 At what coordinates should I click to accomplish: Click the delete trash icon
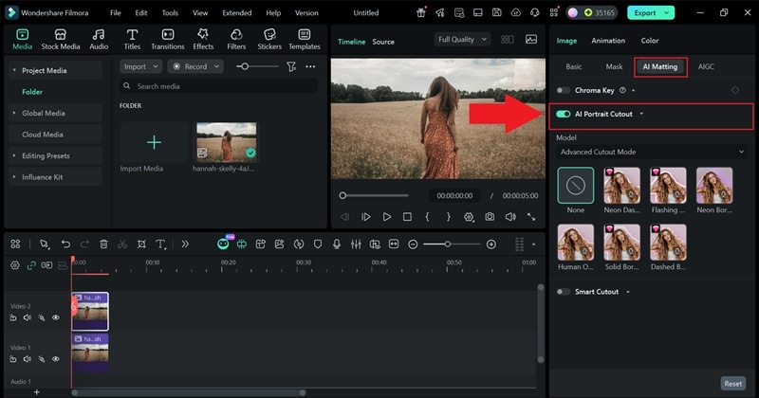point(103,244)
